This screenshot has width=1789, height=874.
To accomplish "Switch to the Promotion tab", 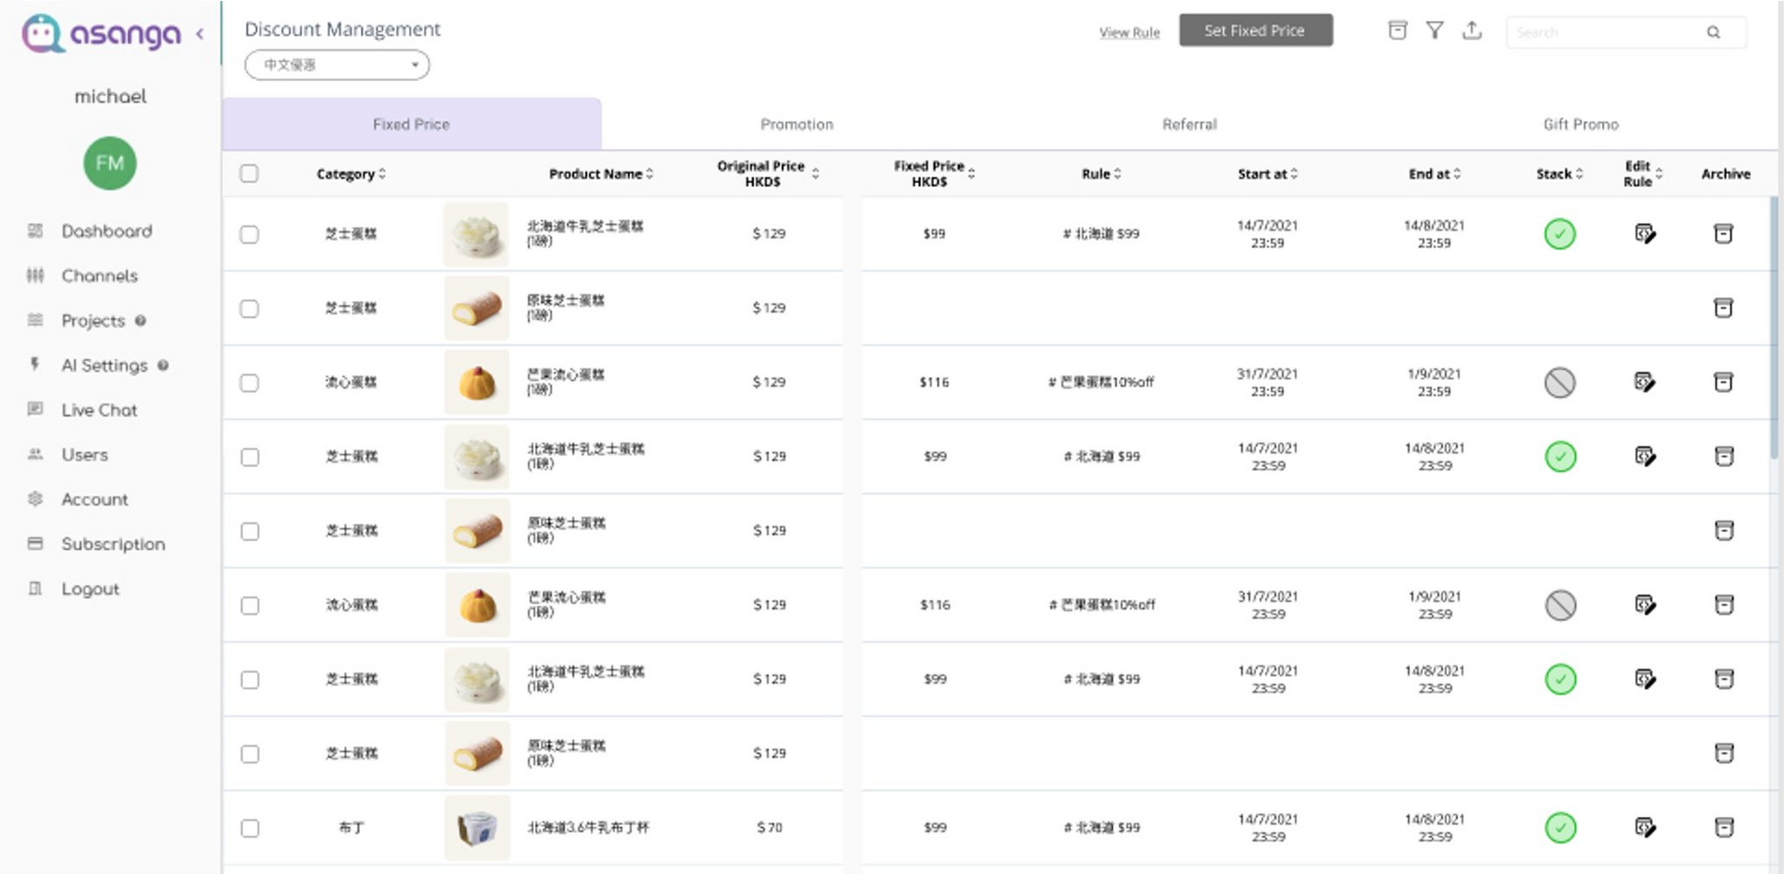I will point(796,124).
